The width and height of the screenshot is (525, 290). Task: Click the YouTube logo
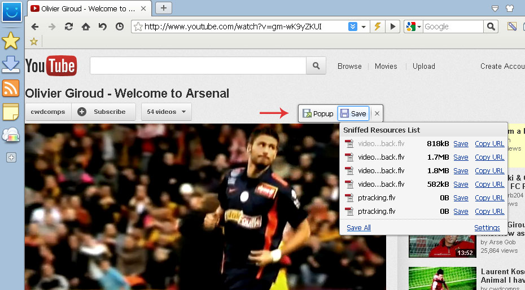pyautogui.click(x=51, y=65)
